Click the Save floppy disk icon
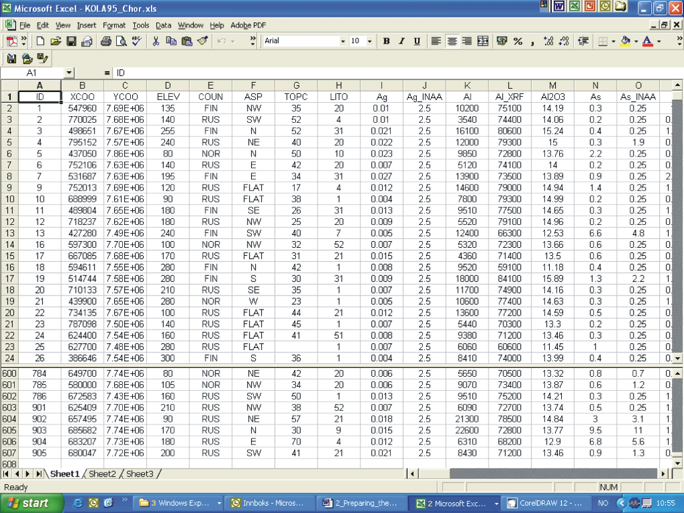The width and height of the screenshot is (684, 513). (70, 41)
